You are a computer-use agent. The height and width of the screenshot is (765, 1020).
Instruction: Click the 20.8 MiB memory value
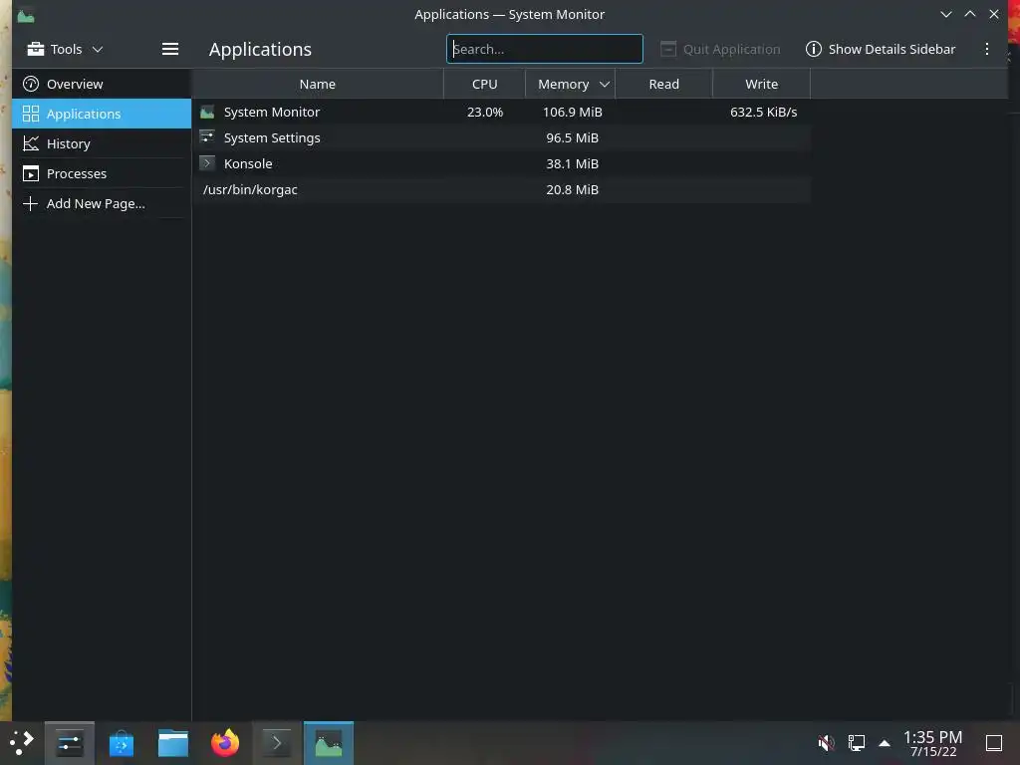[x=573, y=190]
